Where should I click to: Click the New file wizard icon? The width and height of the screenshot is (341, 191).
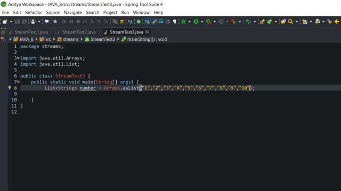click(5, 21)
